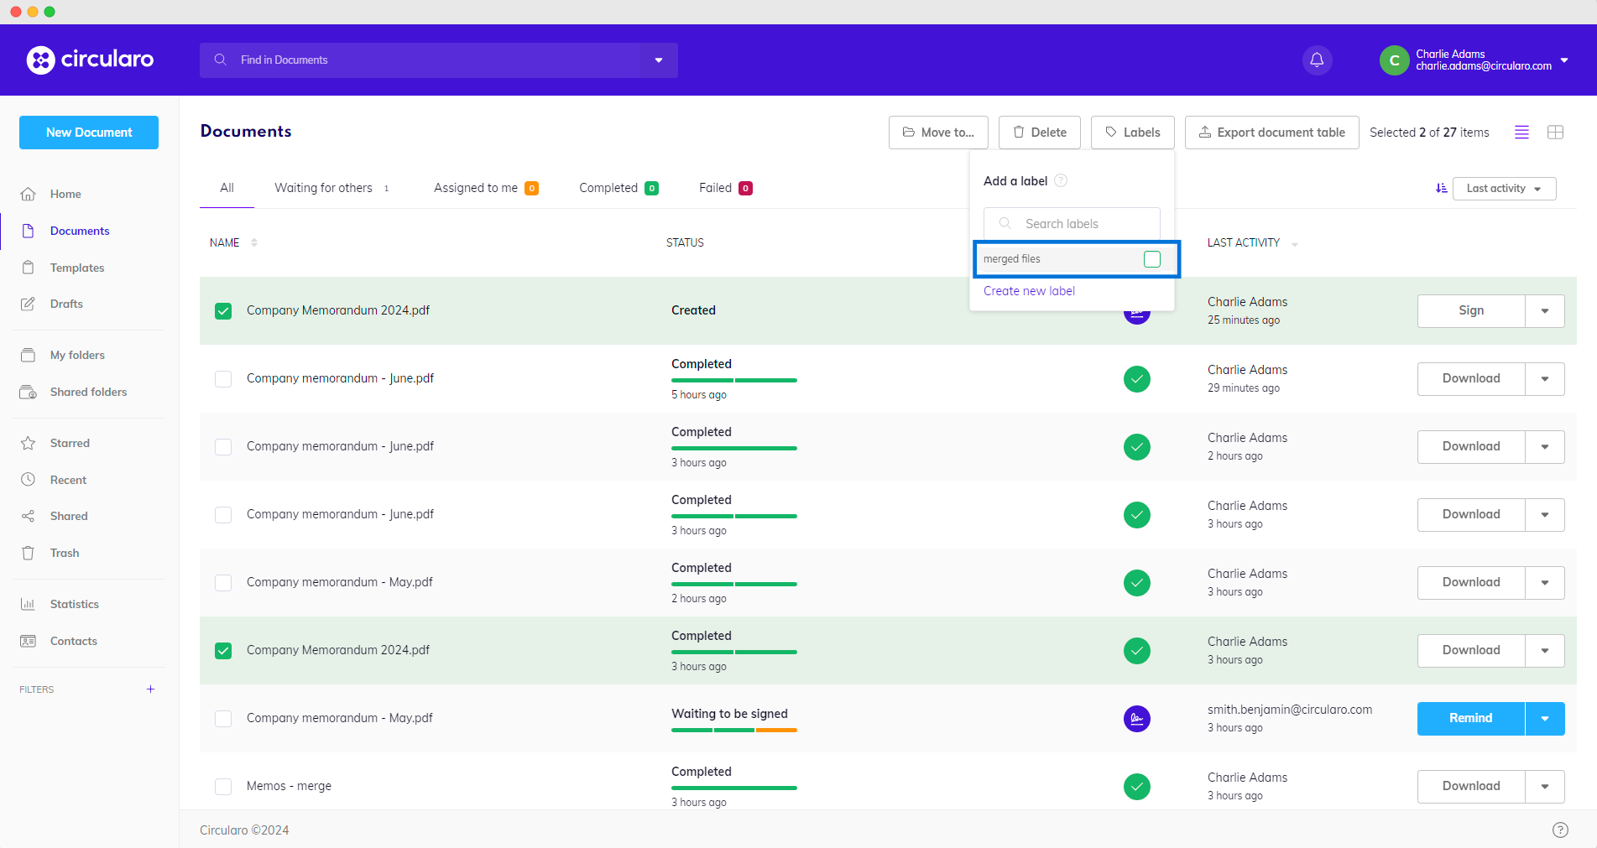Viewport: 1597px width, 848px height.
Task: Select Company memorandum - June.pdf completed 5 hours ago
Action: tap(223, 379)
